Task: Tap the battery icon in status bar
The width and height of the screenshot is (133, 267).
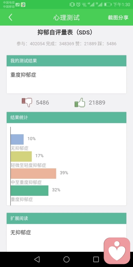Action: [108, 5]
